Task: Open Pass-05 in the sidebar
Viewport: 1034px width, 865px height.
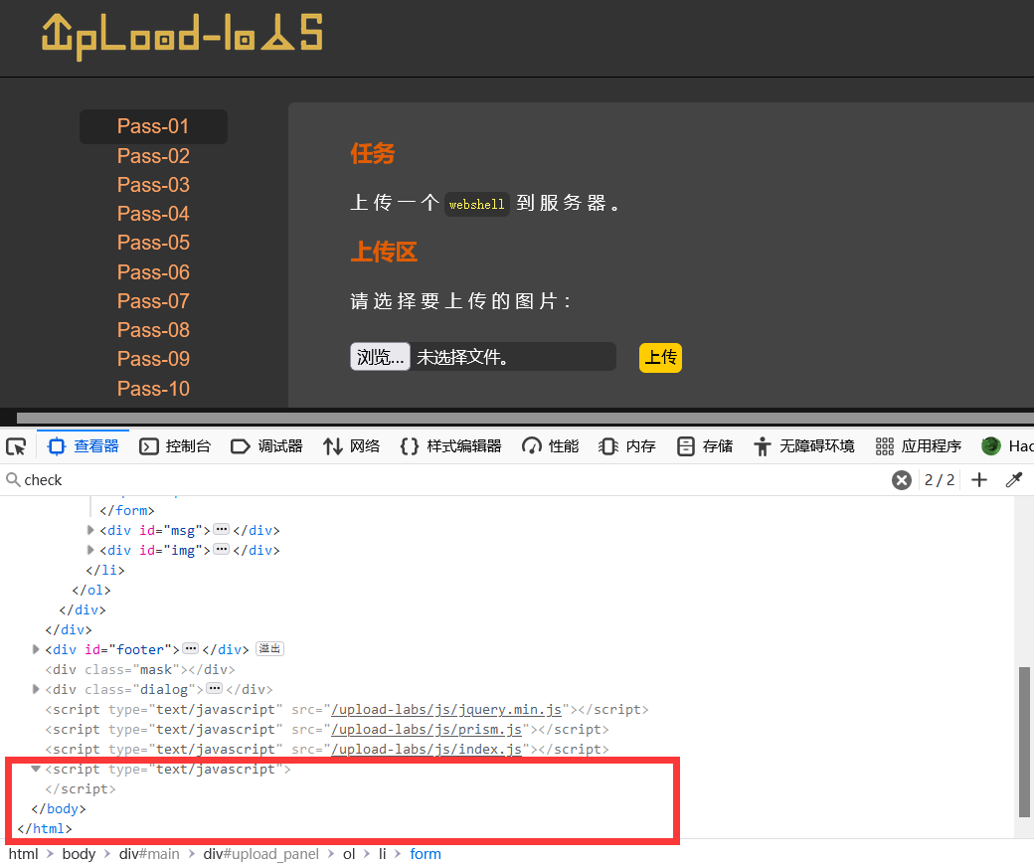Action: pos(153,243)
